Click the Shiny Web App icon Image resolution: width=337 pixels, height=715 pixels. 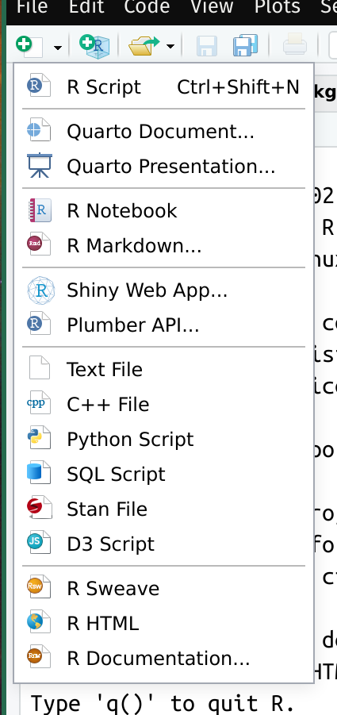pos(41,290)
